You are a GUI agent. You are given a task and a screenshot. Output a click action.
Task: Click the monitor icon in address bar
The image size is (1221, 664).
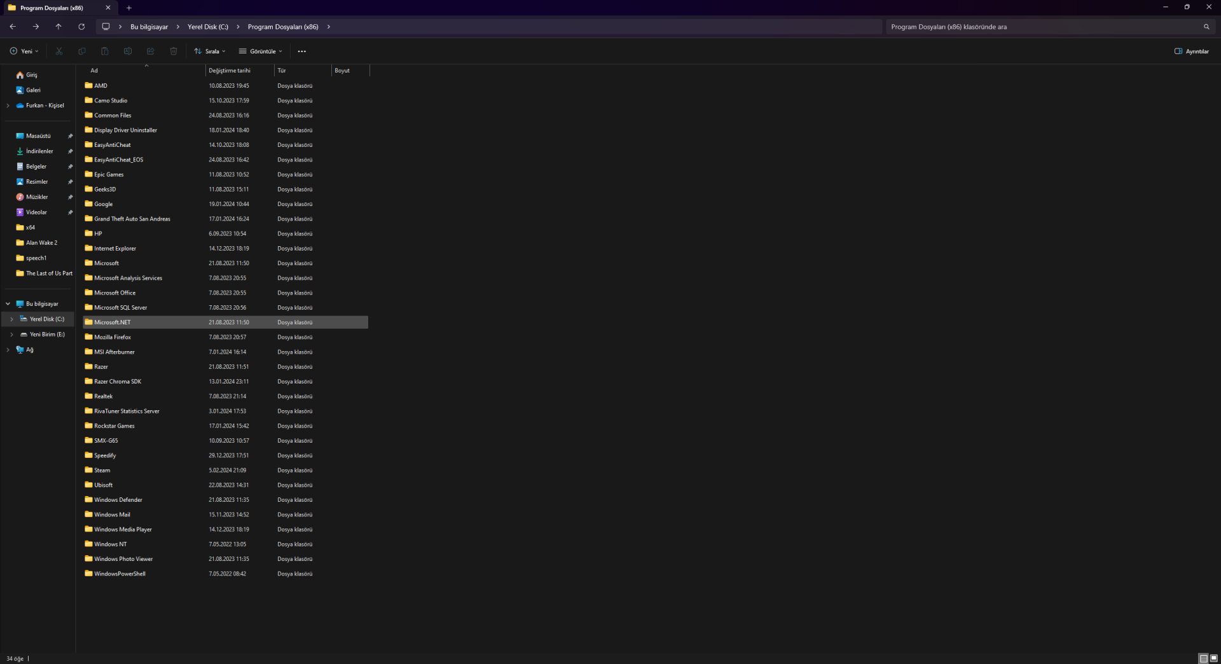click(x=106, y=27)
